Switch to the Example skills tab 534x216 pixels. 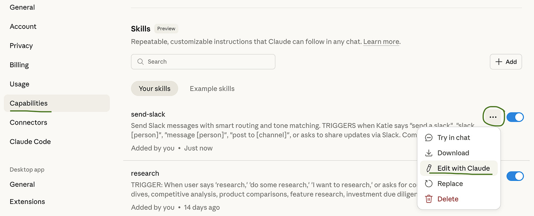point(212,89)
